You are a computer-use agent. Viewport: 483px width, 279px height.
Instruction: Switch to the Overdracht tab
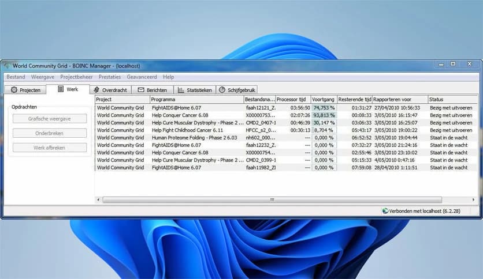click(x=110, y=90)
